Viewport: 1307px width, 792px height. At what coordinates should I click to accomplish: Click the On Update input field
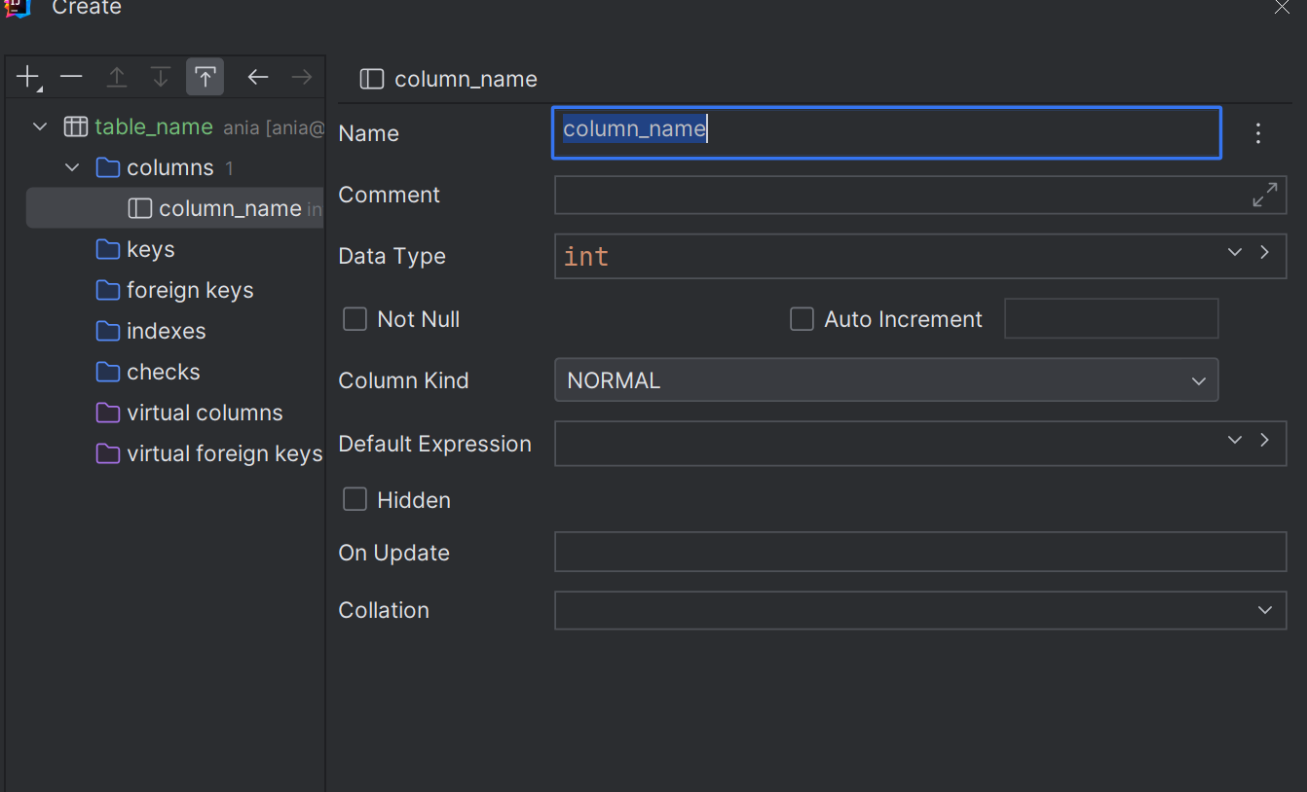coord(920,552)
